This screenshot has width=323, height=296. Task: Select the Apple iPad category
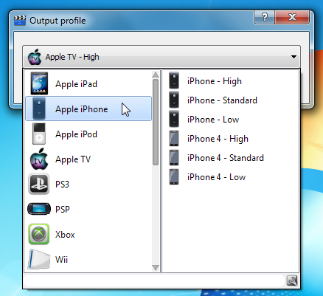(88, 83)
